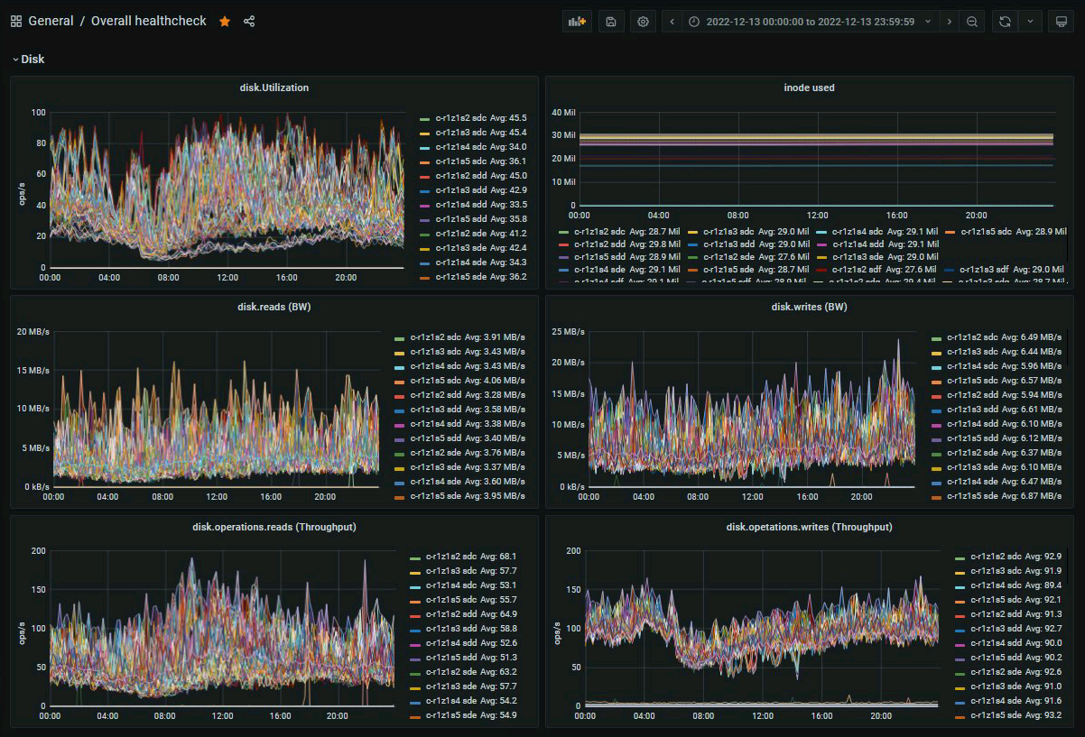This screenshot has width=1085, height=737.
Task: Click green color swatch for c-r1z1s2 sdc in operations.reads
Action: tap(415, 557)
